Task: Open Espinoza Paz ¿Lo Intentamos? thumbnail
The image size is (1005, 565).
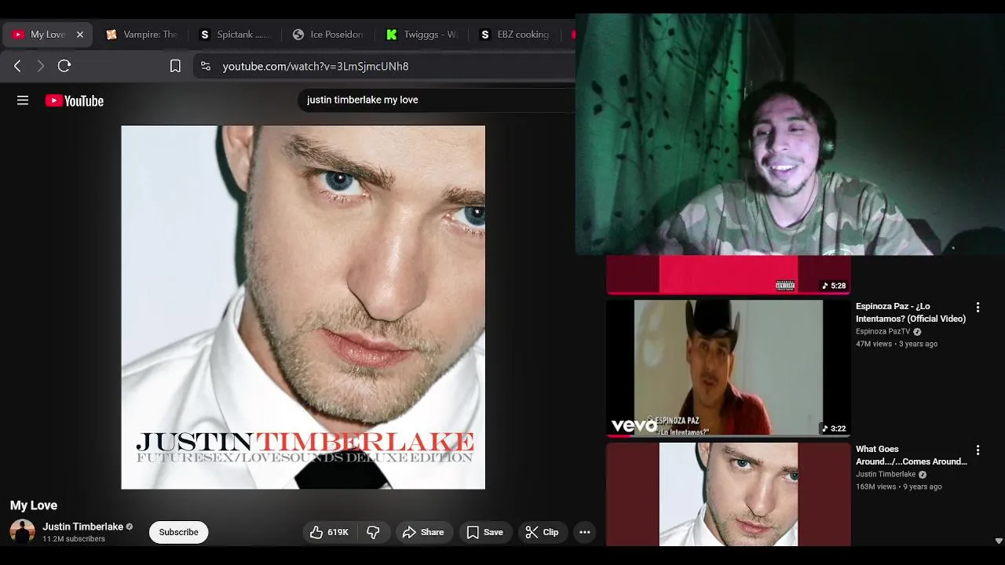Action: 729,367
